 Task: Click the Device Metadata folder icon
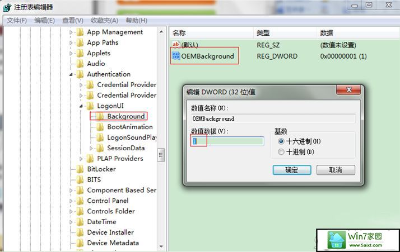point(80,243)
